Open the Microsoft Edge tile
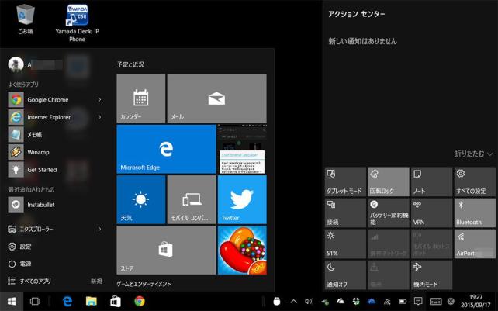498x311 pixels. [166, 149]
